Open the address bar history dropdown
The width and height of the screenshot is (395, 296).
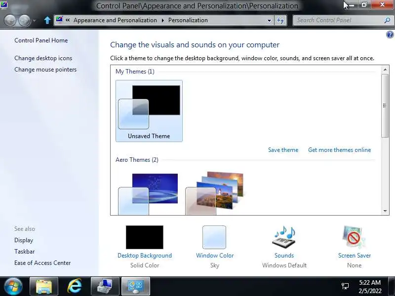269,20
